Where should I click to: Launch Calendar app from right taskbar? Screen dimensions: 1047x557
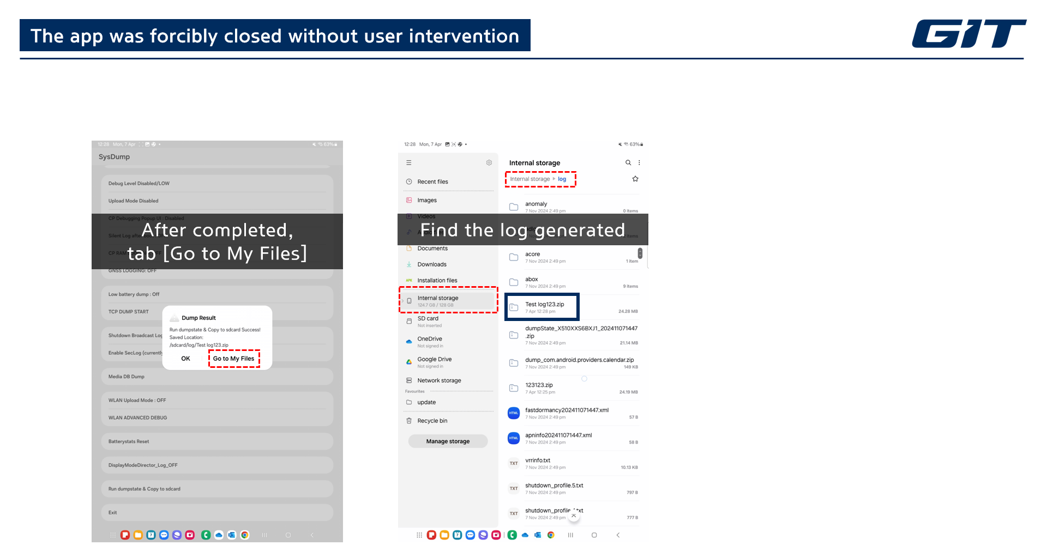click(458, 535)
